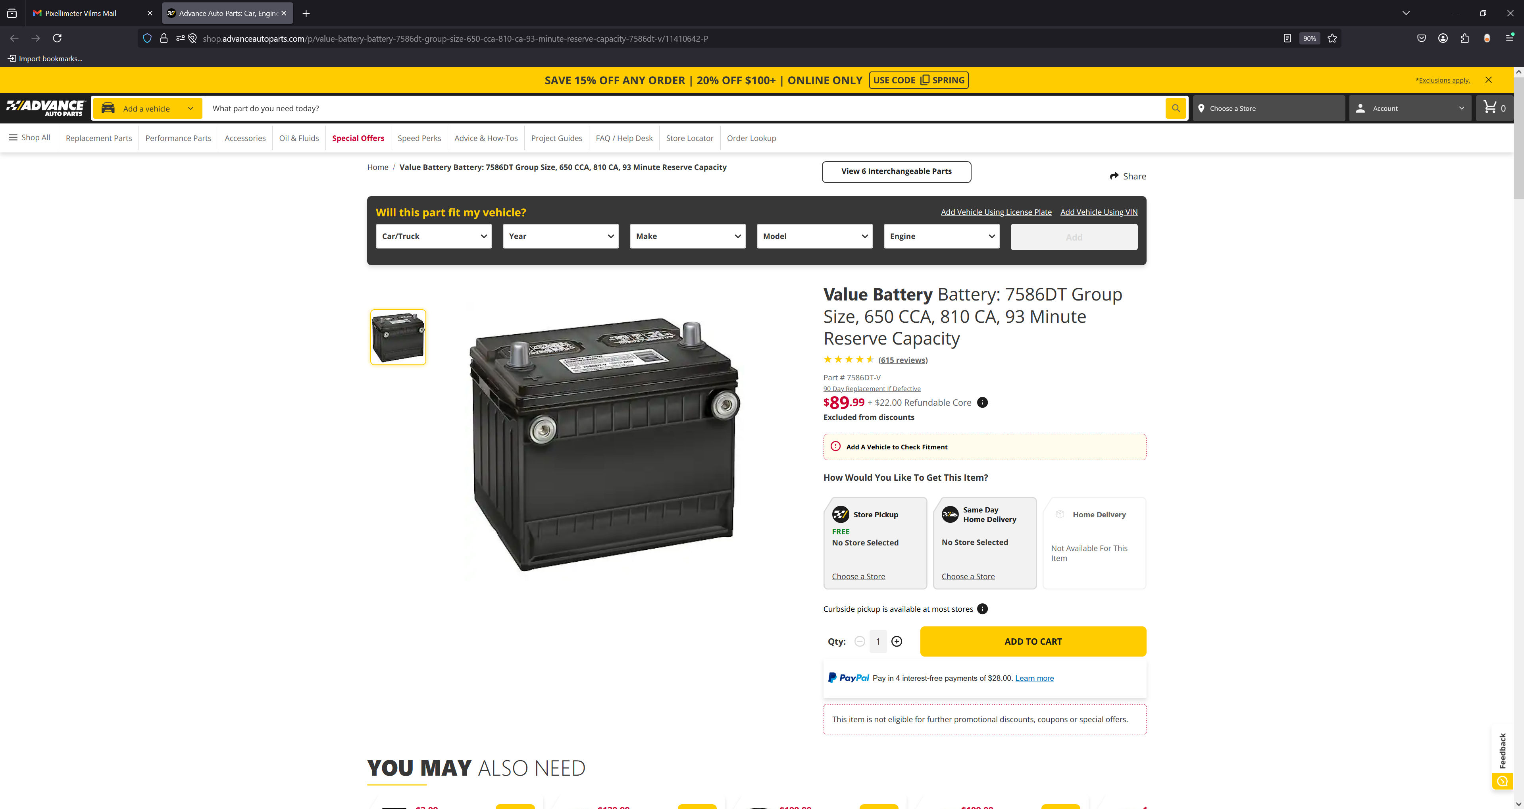This screenshot has height=809, width=1524.
Task: Bookmark page with the star icon
Action: [1332, 39]
